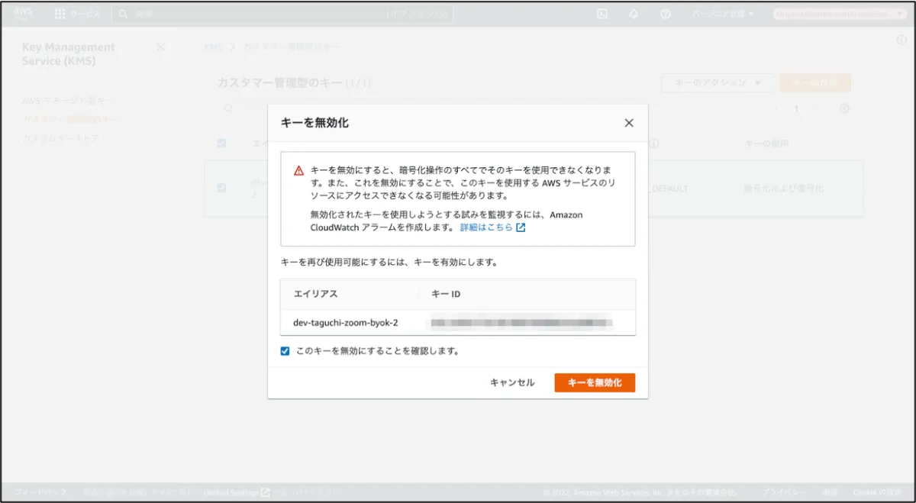The height and width of the screenshot is (503, 916).
Task: Click the キャンセル button
Action: (512, 382)
